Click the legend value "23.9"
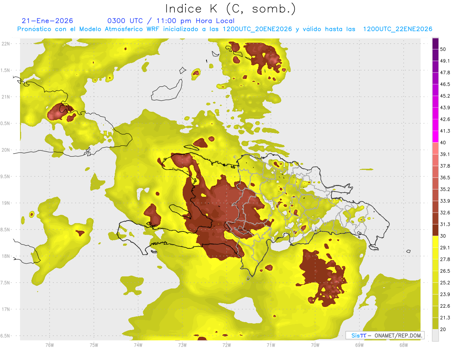Screen dimensions: 453x350 445,294
